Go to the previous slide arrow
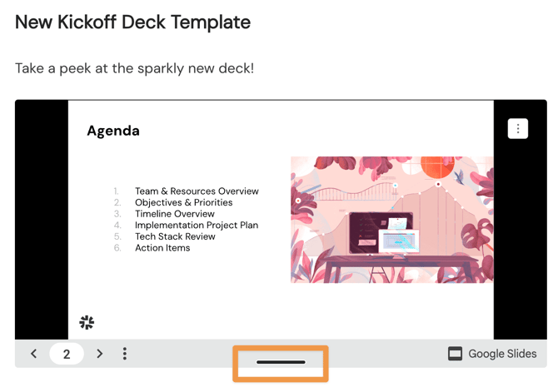The width and height of the screenshot is (558, 392). tap(33, 354)
